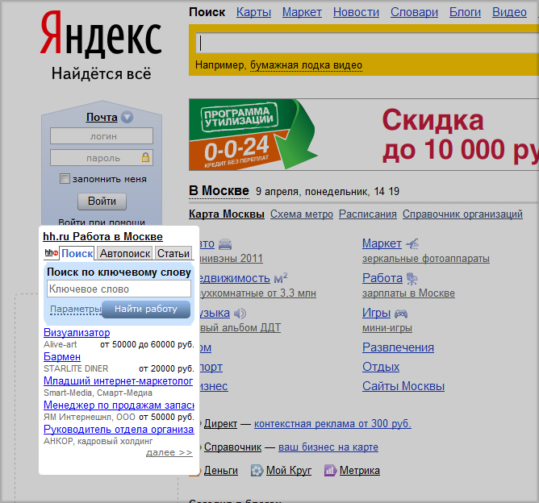This screenshot has height=503, width=539.
Task: Click the icon beside Работа link
Action: click(412, 279)
